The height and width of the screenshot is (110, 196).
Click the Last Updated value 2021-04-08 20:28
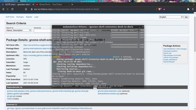(31, 83)
